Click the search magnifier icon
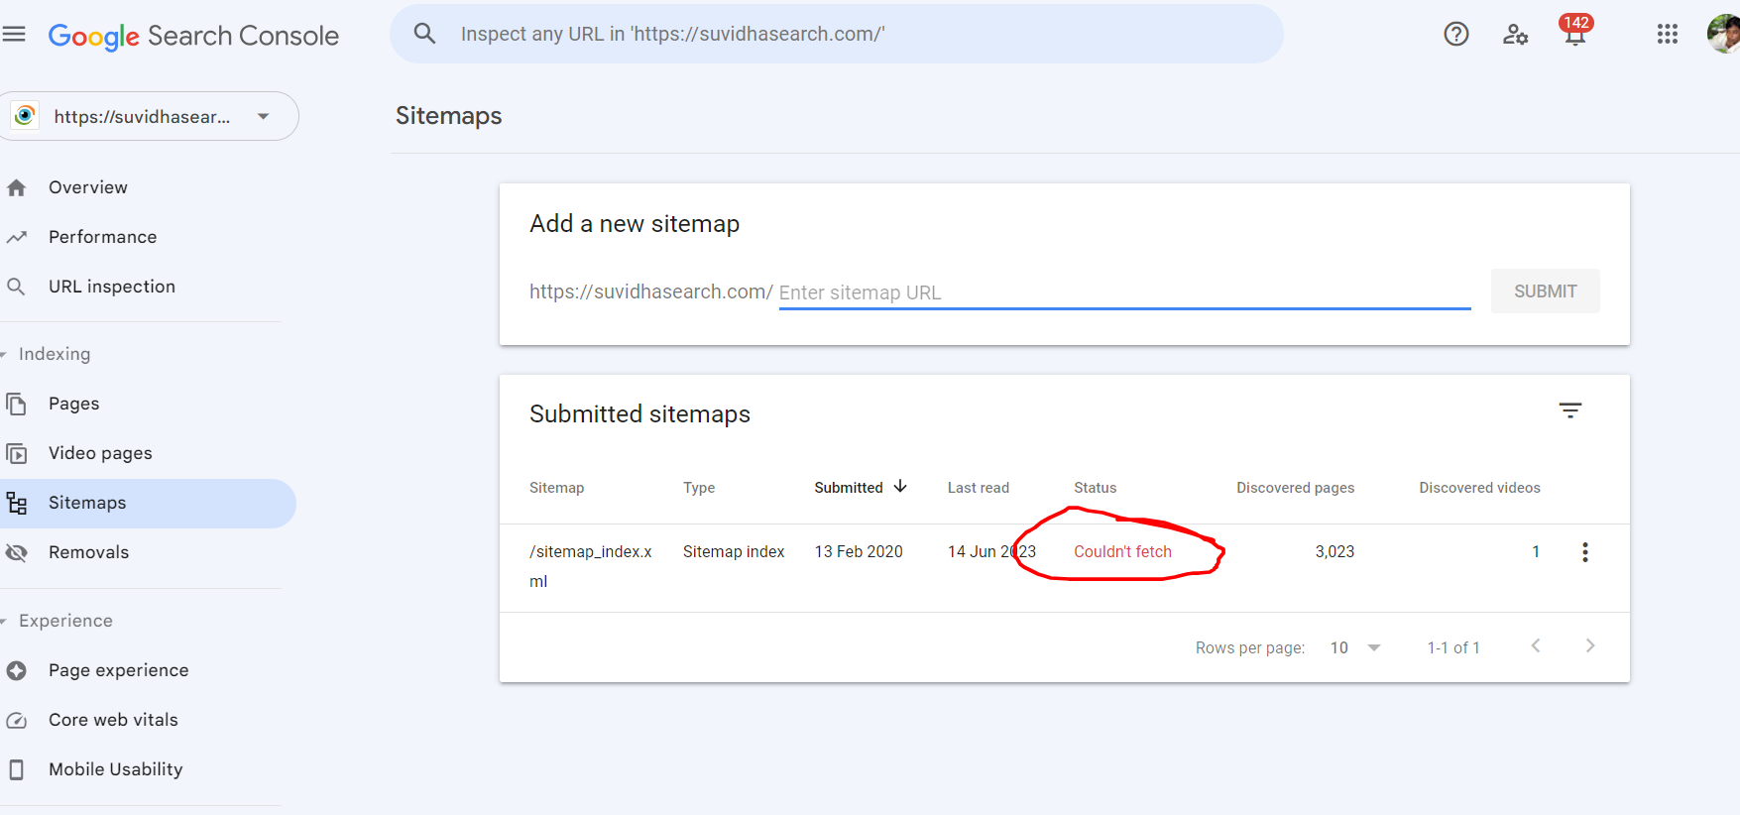 pyautogui.click(x=424, y=34)
